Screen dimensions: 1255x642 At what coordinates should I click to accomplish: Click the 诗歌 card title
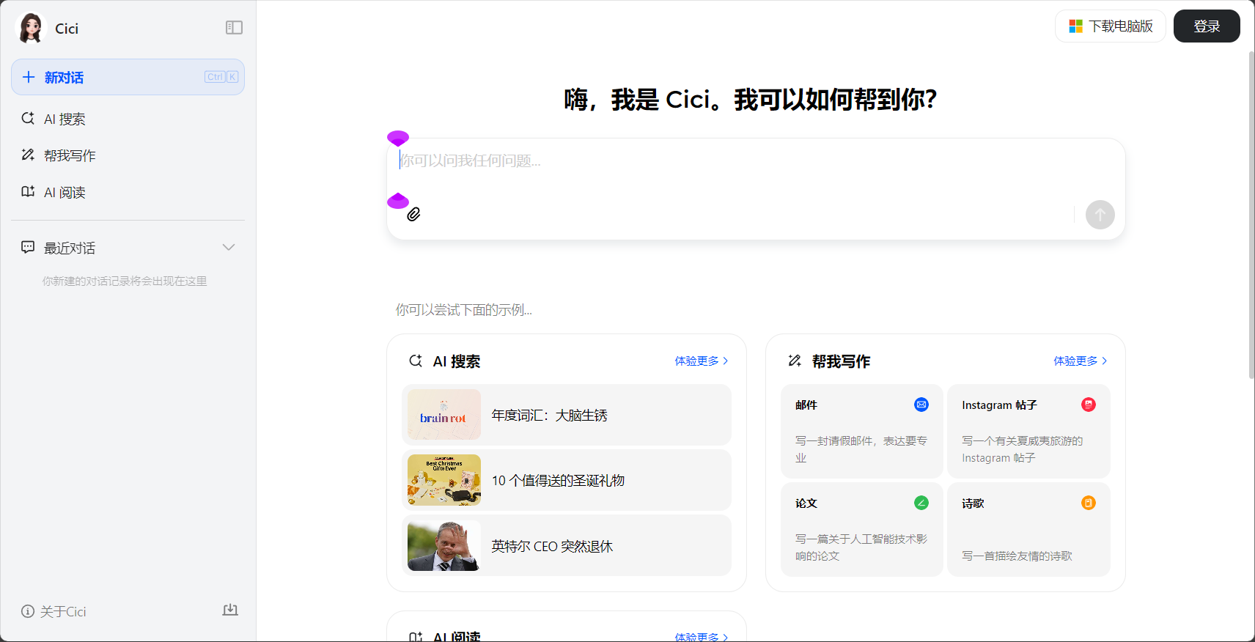973,503
